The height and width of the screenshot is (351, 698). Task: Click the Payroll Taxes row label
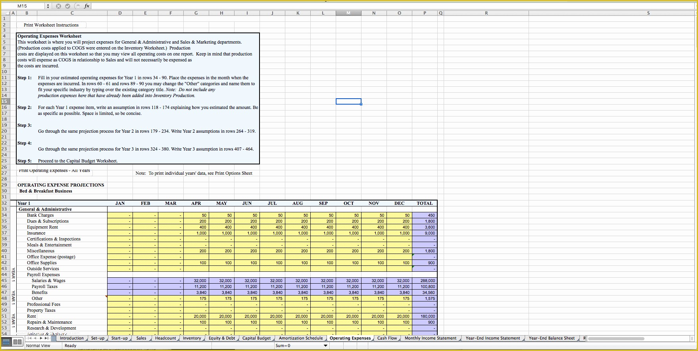pos(44,286)
